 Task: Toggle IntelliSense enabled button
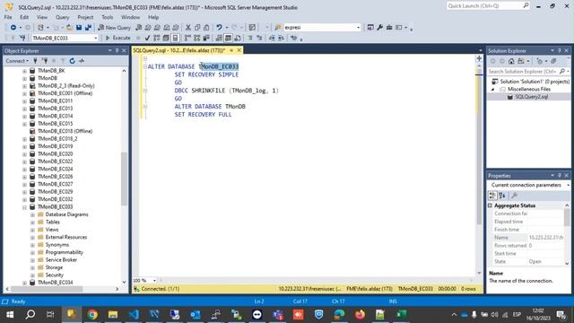click(176, 38)
